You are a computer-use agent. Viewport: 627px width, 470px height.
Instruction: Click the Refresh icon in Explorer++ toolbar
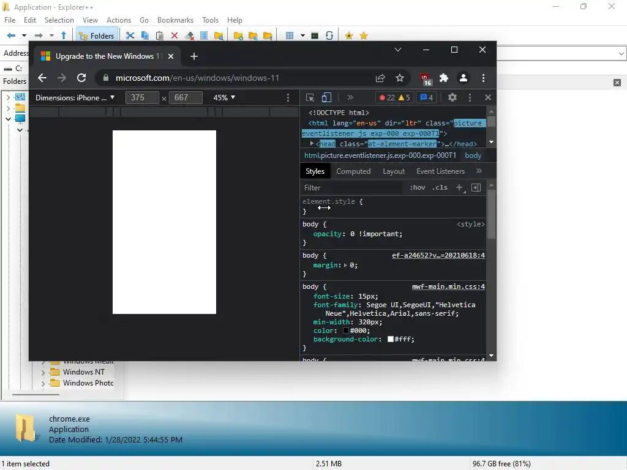[x=329, y=35]
